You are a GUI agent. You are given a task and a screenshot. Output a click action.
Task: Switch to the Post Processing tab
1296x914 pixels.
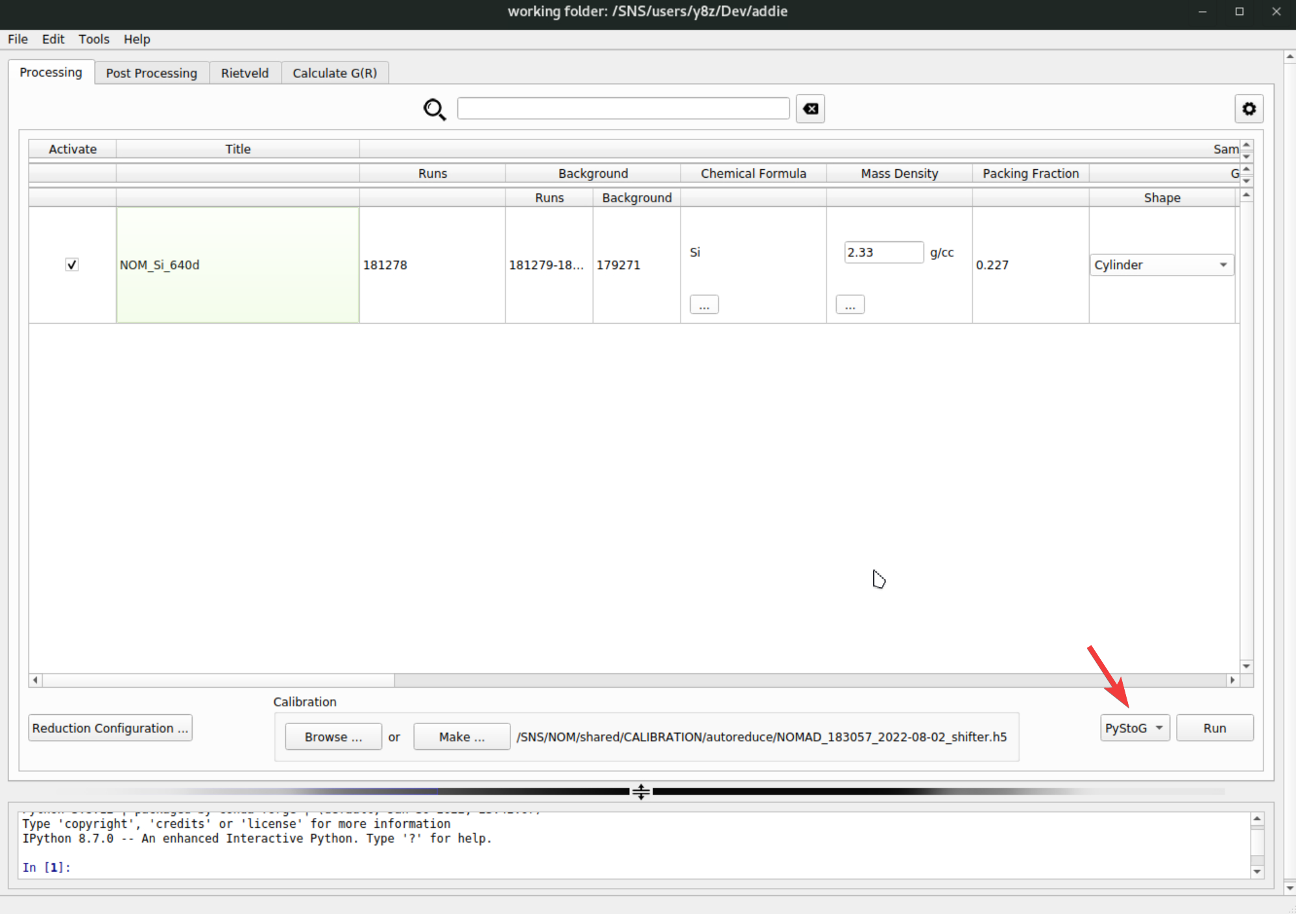coord(151,73)
